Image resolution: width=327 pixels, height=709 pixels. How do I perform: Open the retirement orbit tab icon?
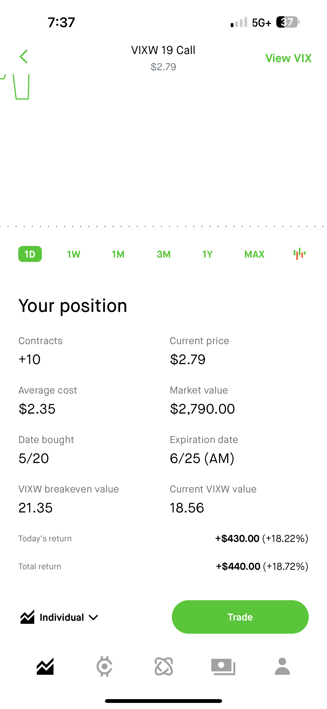pos(164,666)
